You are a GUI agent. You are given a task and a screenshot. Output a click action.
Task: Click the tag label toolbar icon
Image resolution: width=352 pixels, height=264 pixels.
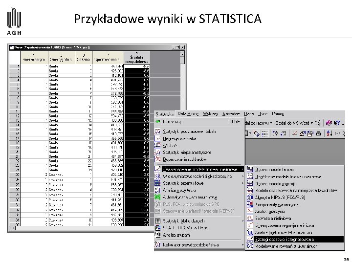(x=256, y=133)
